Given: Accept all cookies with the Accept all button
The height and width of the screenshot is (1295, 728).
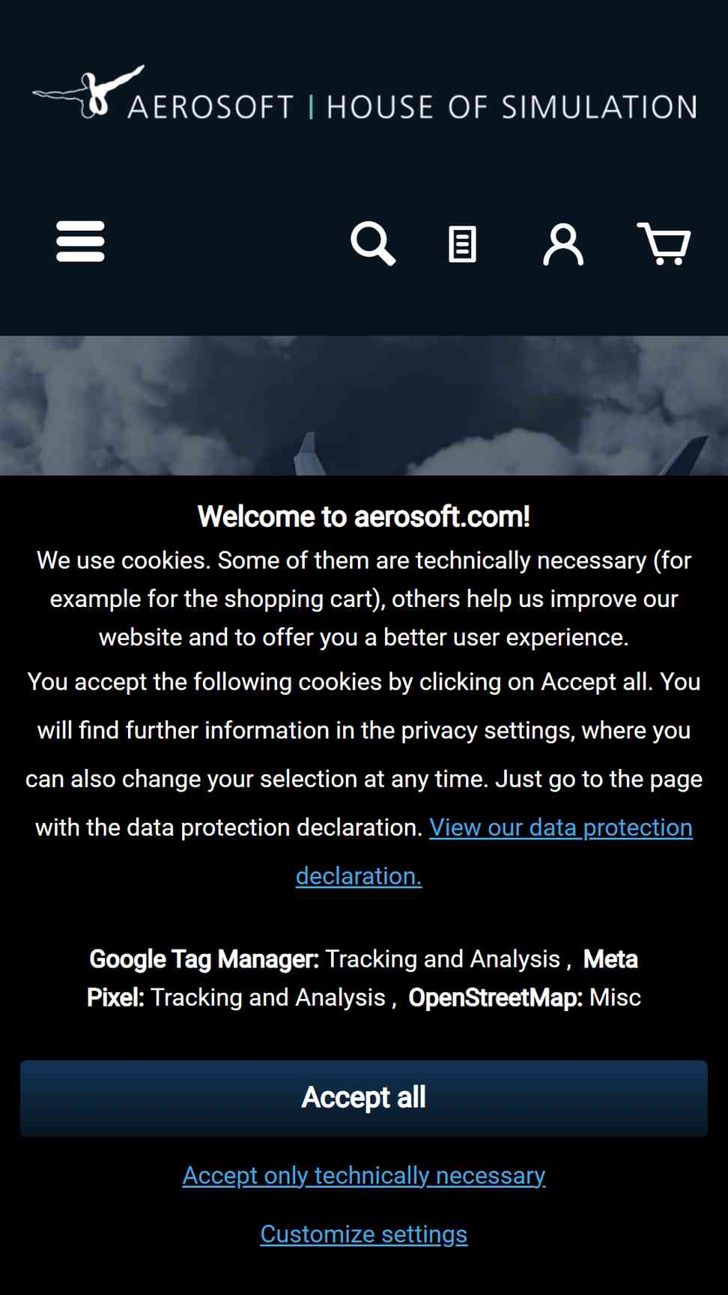Looking at the screenshot, I should tap(364, 1098).
